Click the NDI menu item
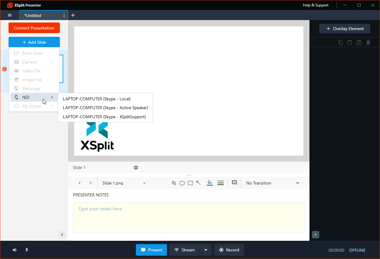Screen dimensions: 380x259 pos(34,97)
